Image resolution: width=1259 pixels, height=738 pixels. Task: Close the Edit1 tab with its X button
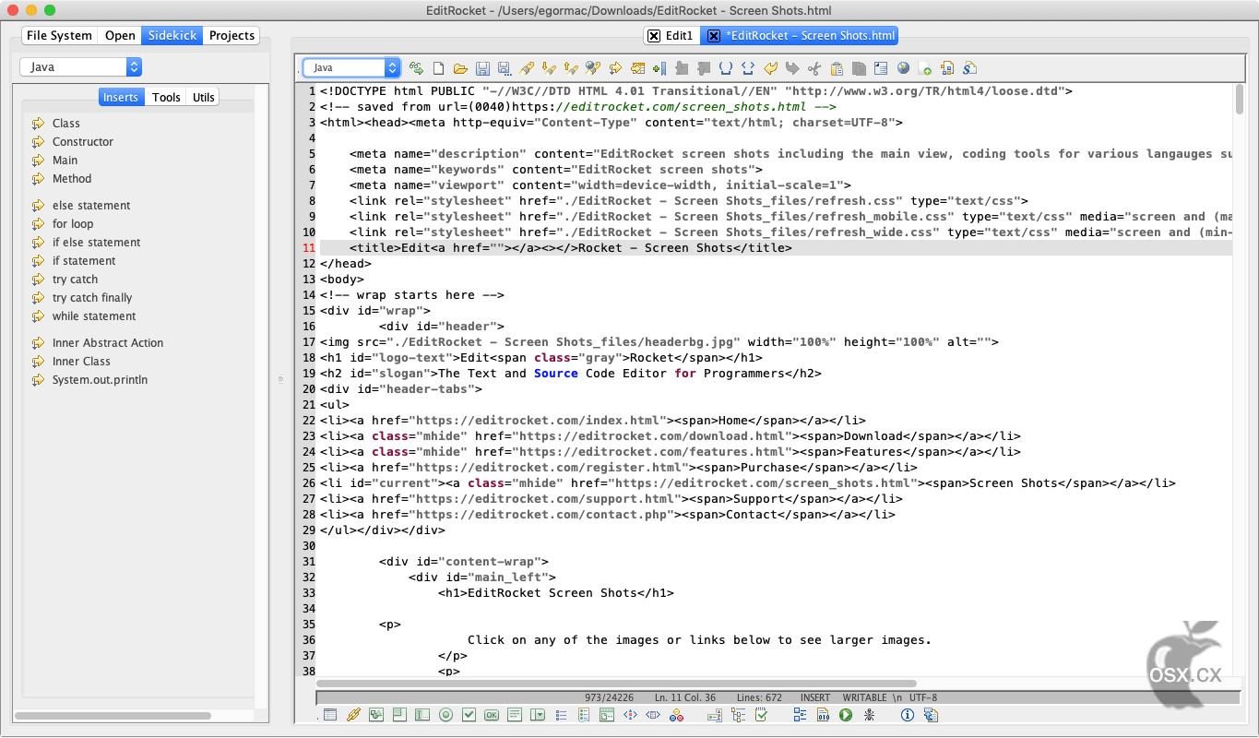(654, 36)
